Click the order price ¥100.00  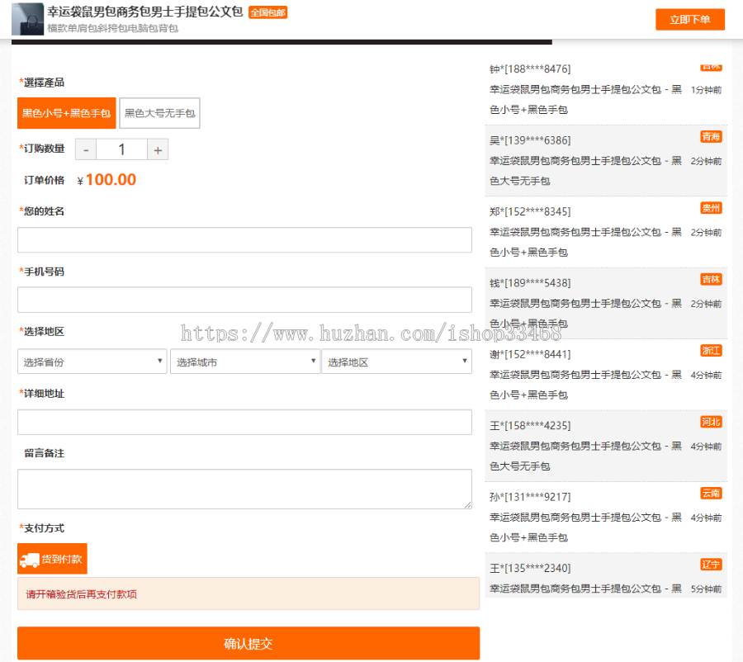click(106, 180)
